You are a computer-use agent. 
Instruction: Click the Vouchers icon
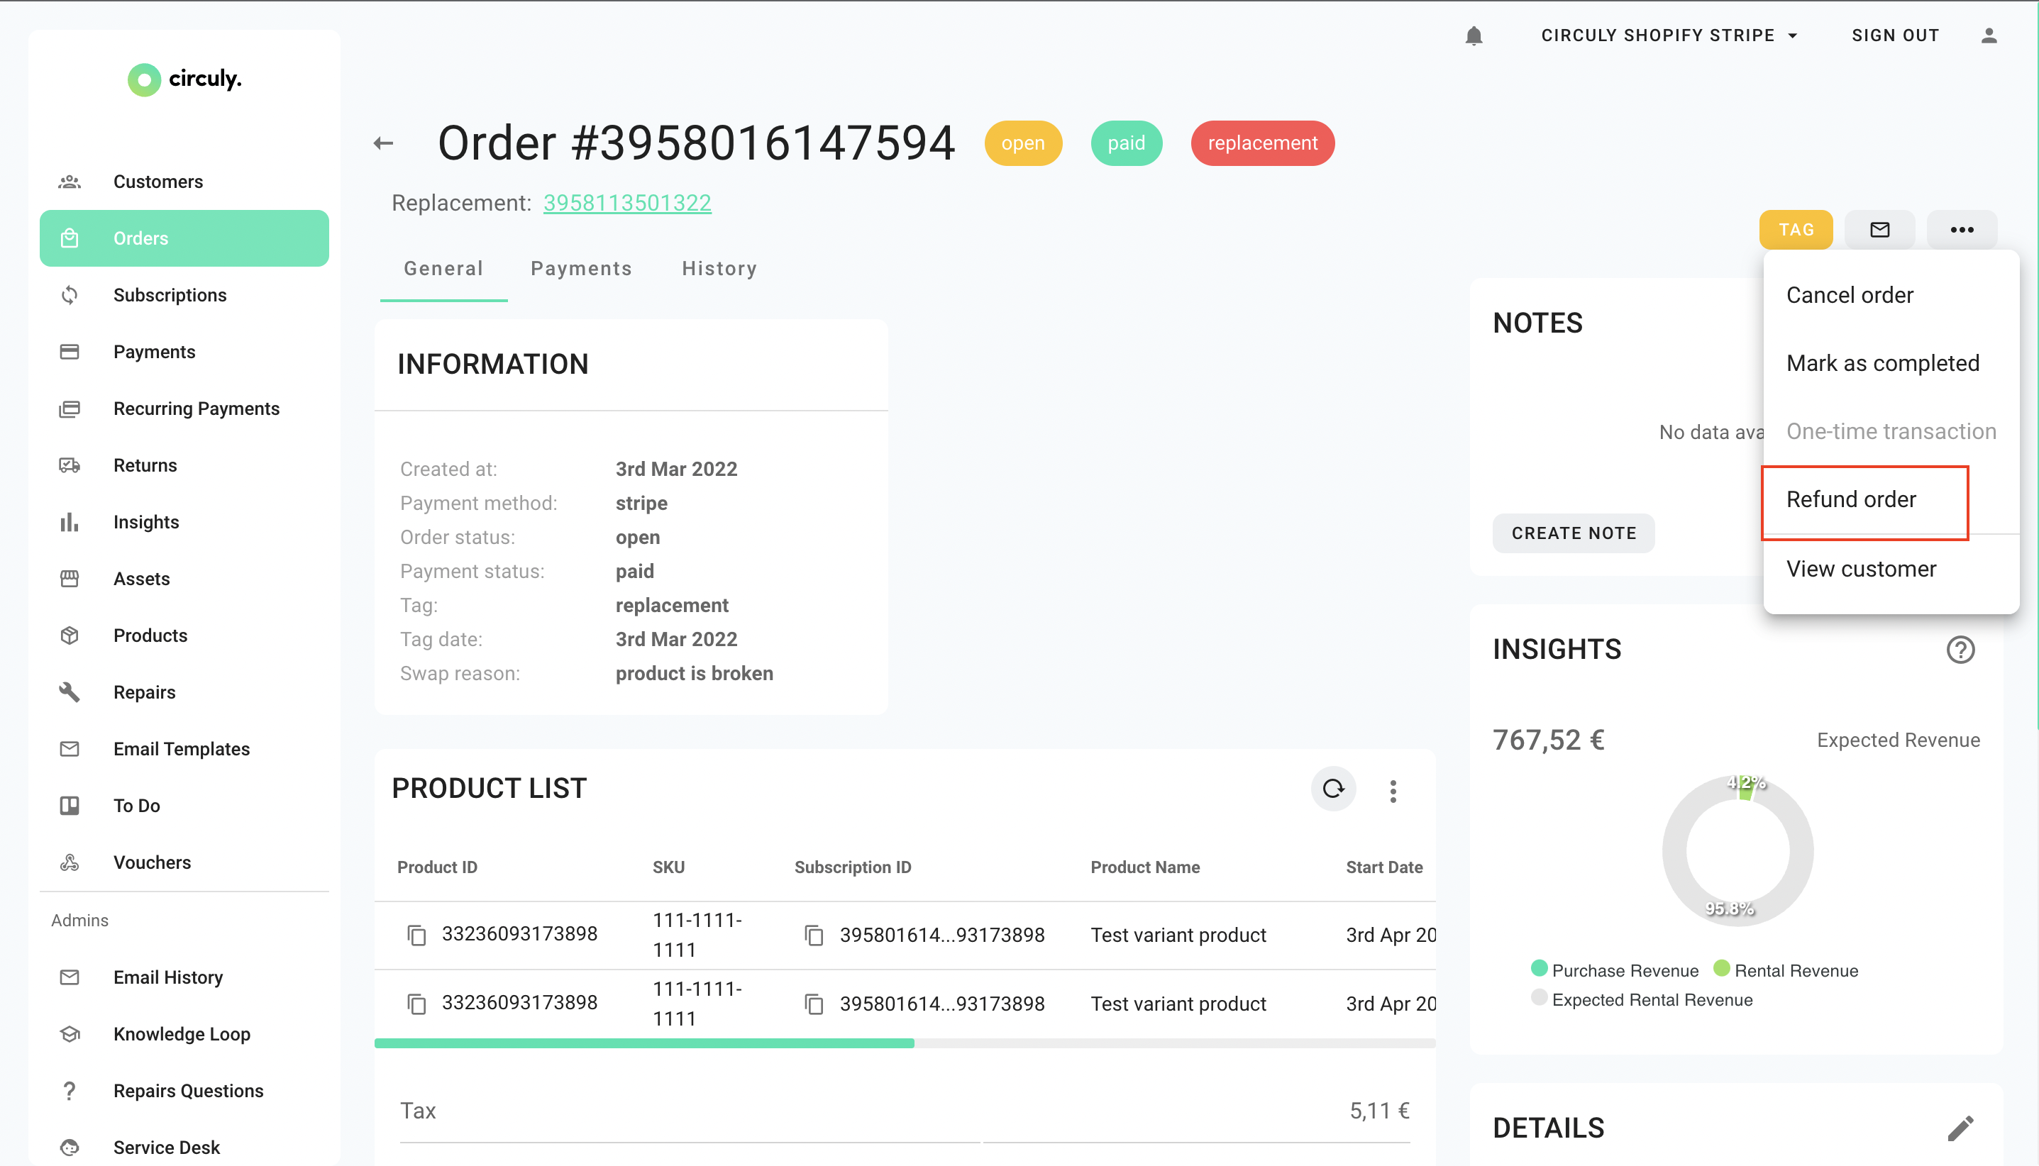[70, 862]
